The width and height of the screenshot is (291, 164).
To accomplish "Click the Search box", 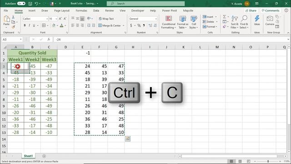I will (145, 4).
